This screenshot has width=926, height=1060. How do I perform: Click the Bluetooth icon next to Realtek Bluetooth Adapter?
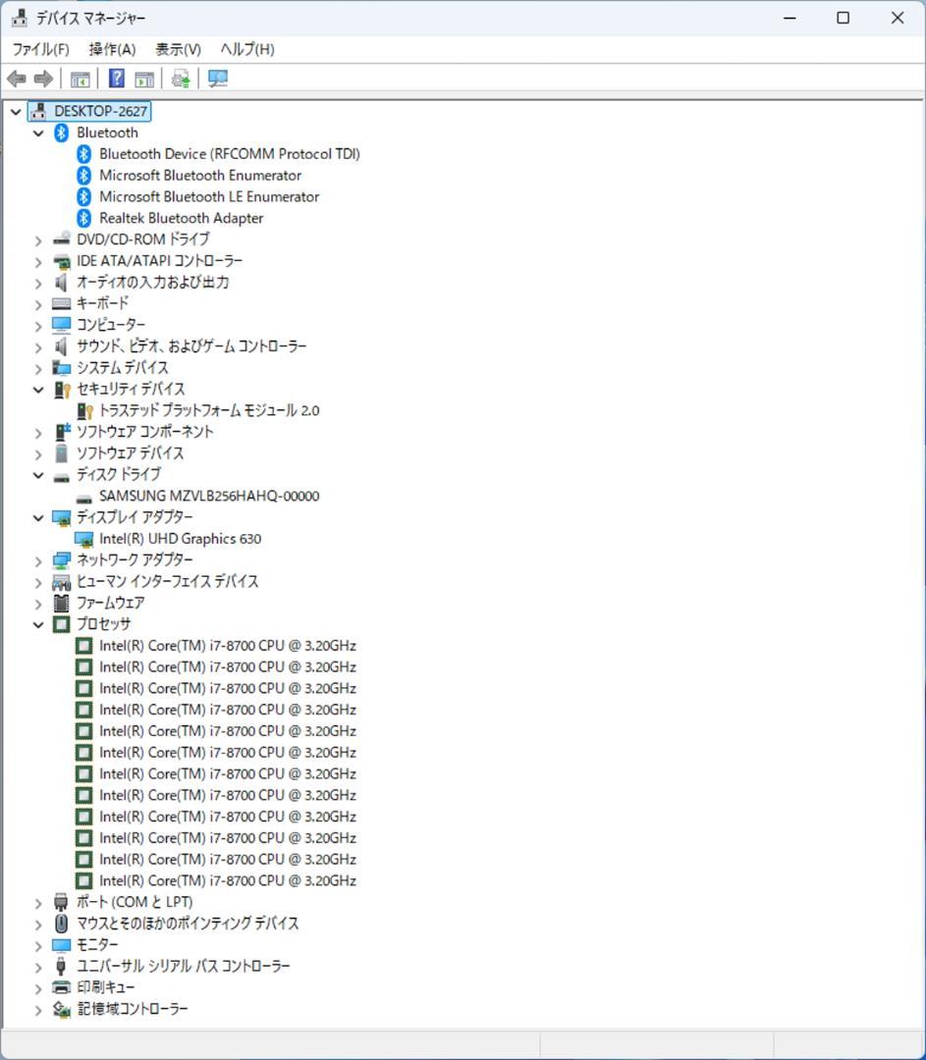pos(82,218)
